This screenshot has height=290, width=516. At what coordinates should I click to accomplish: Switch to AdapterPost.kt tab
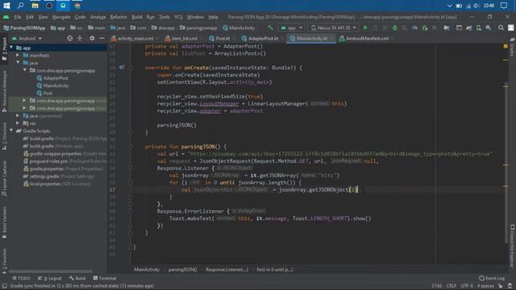coord(263,39)
